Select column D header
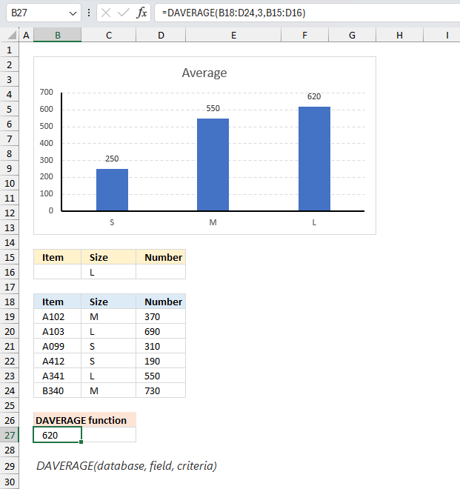 tap(161, 35)
